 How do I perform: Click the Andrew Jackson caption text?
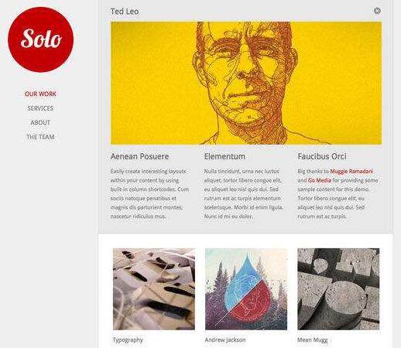pyautogui.click(x=225, y=340)
